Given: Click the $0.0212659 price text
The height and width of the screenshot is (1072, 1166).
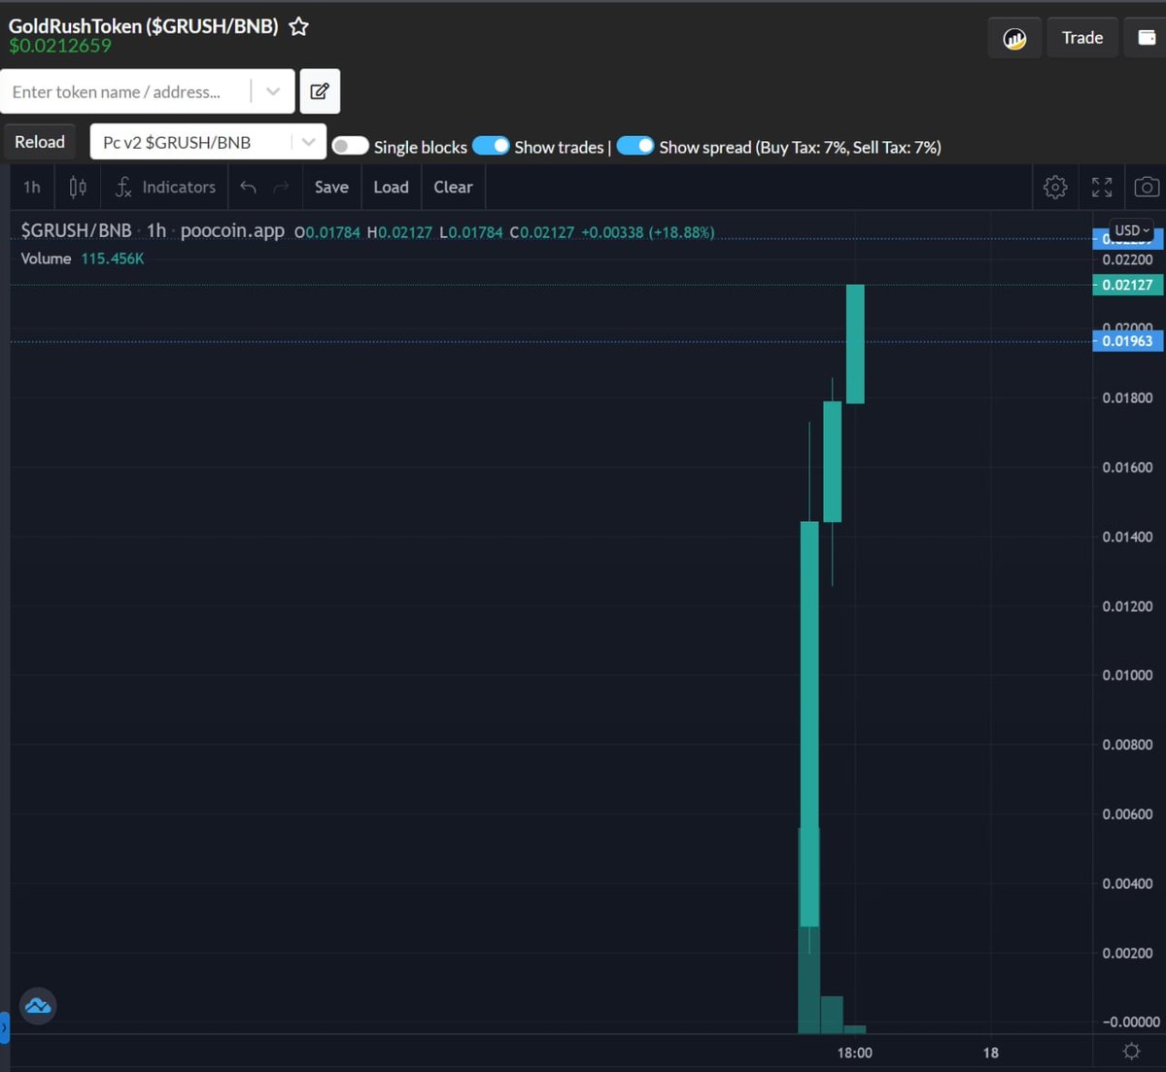Looking at the screenshot, I should coord(60,46).
